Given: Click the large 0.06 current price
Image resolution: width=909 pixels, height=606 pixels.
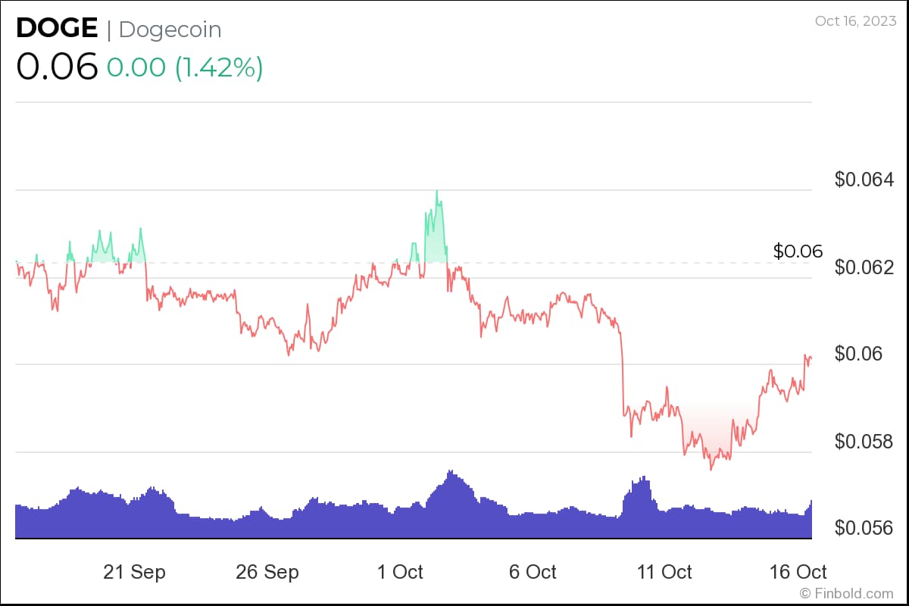Looking at the screenshot, I should point(57,67).
